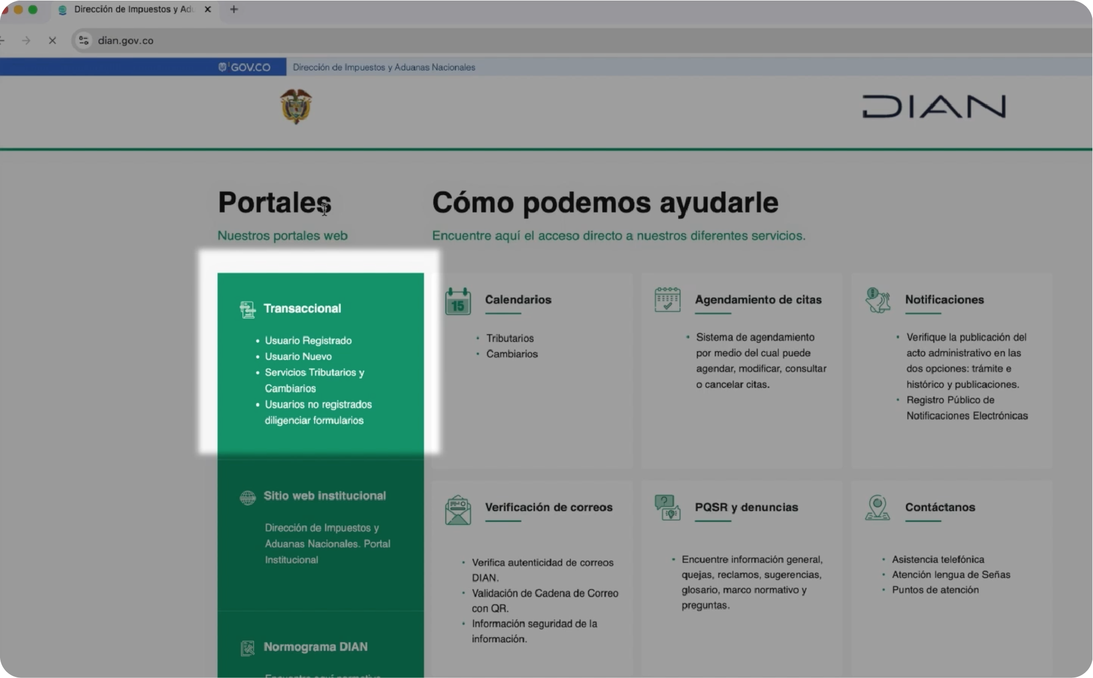1093x678 pixels.
Task: Click the Portales title
Action: (x=274, y=202)
